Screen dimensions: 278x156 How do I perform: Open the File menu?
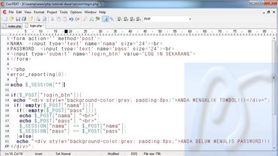11,12
